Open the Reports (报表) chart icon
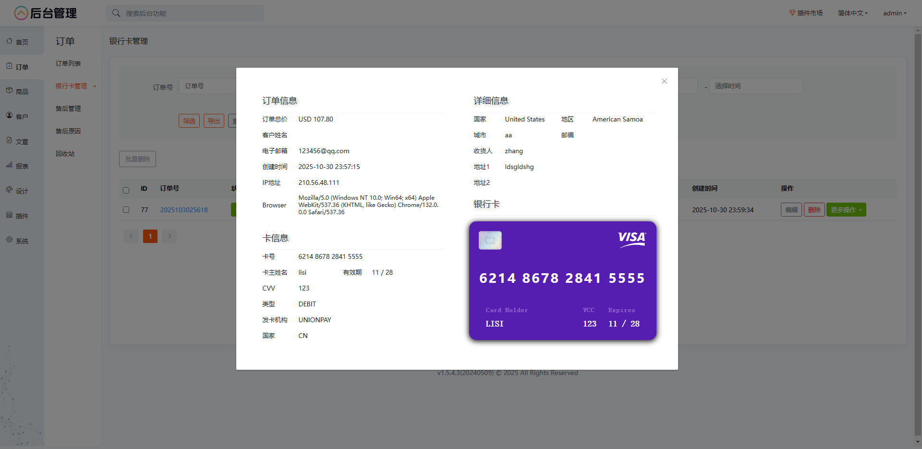922x449 pixels. pyautogui.click(x=10, y=165)
